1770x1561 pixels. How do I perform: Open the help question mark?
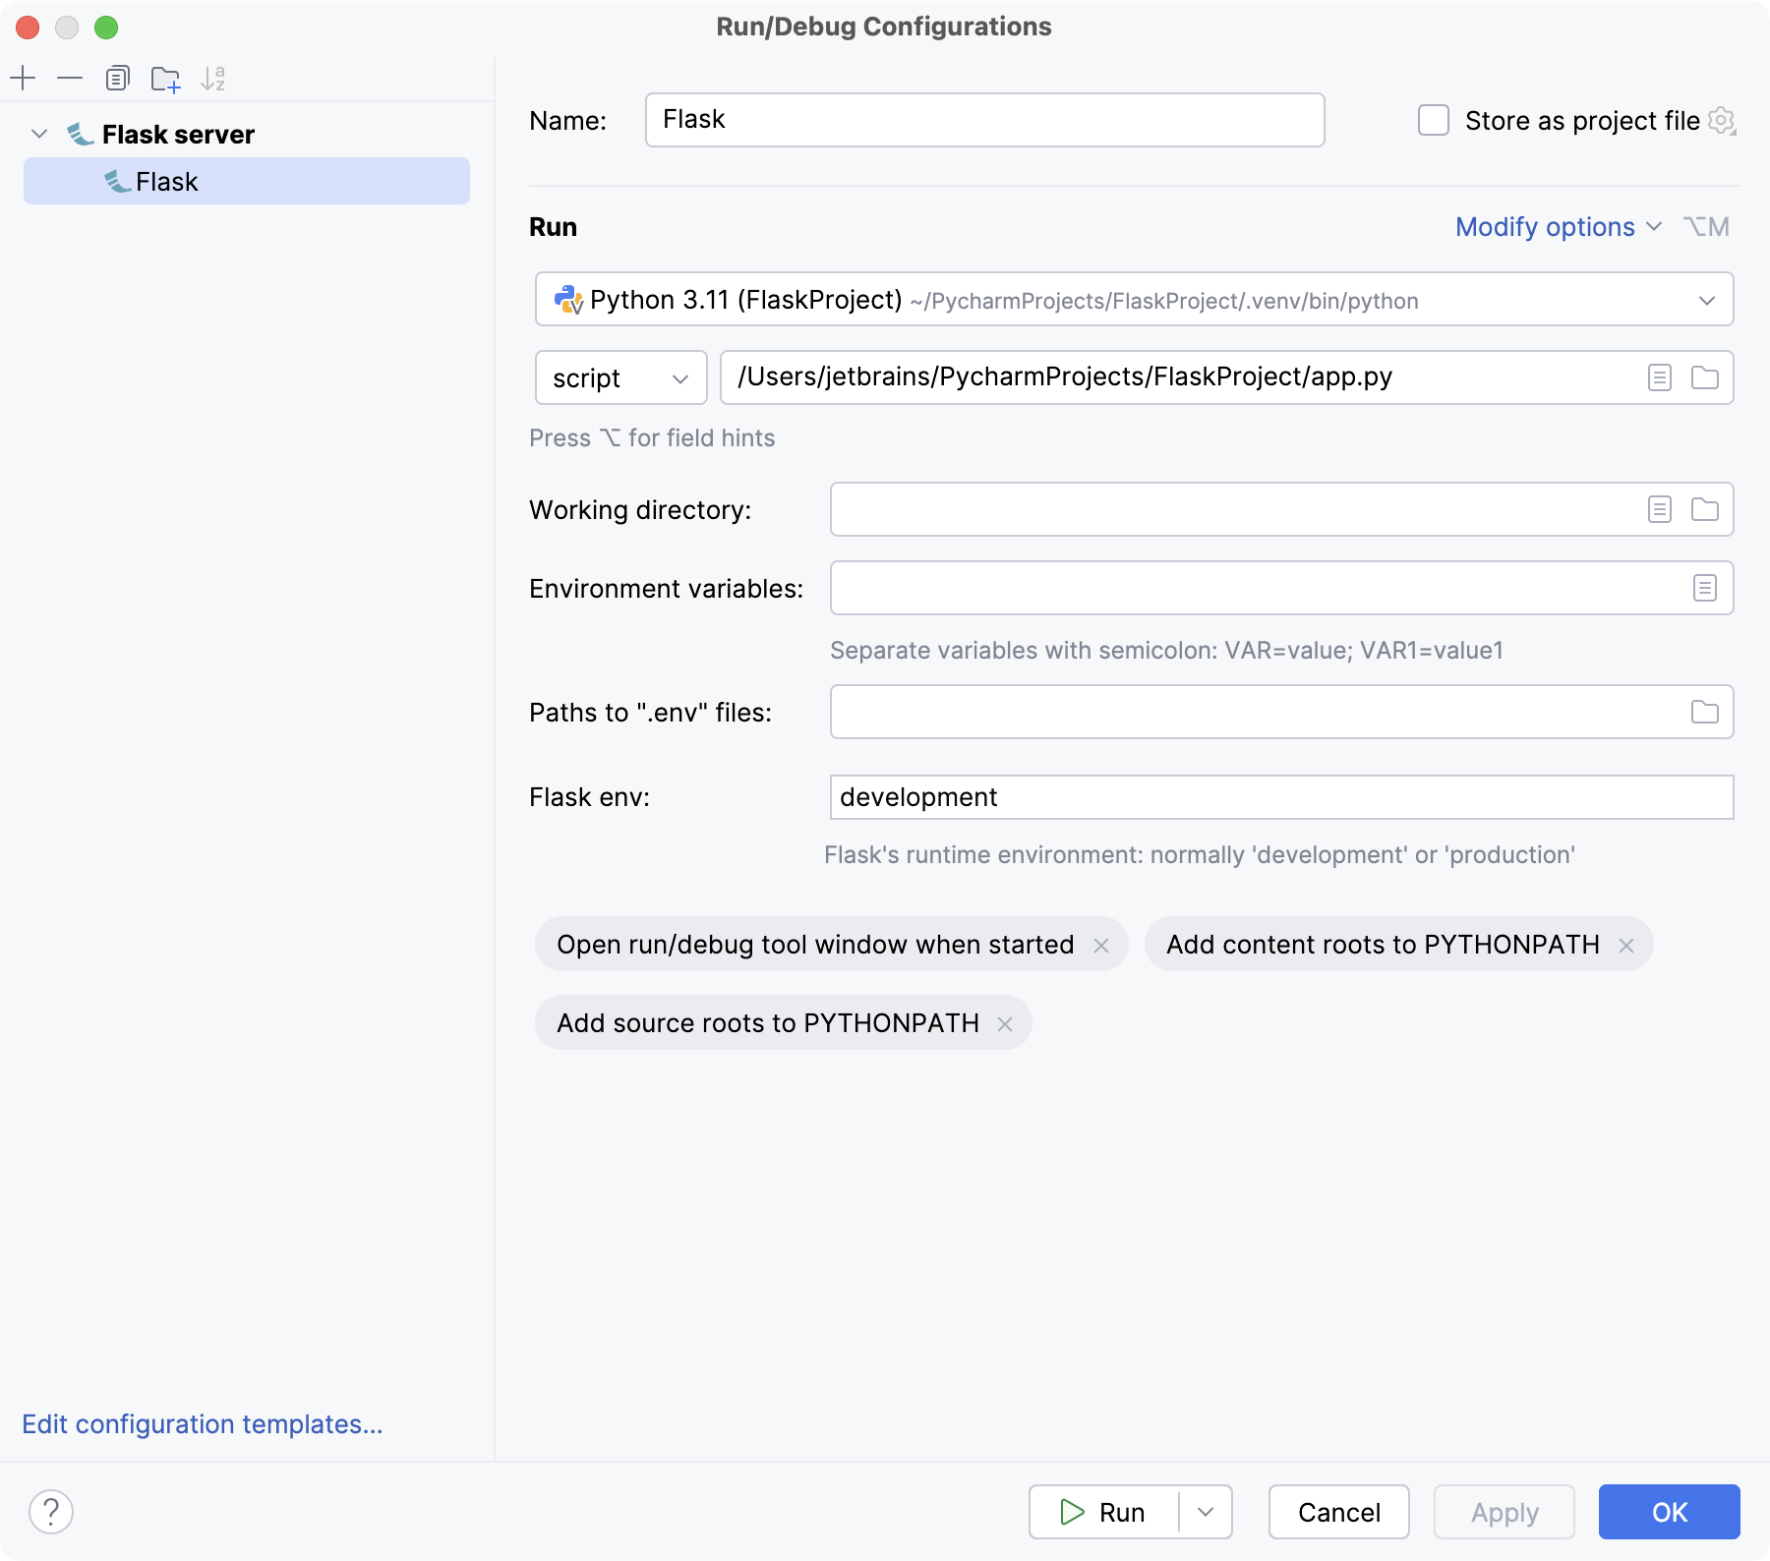[51, 1512]
